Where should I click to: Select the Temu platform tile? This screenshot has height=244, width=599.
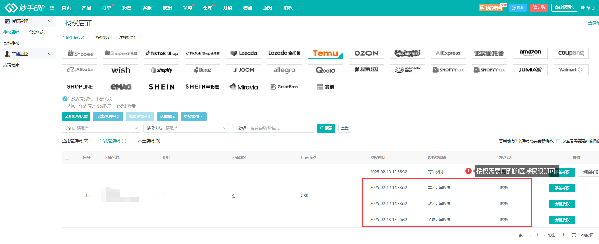325,53
